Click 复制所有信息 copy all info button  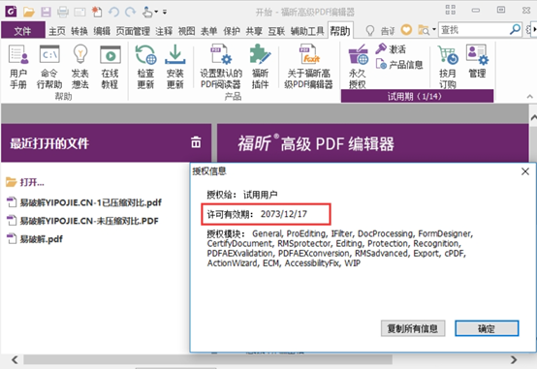tap(413, 328)
